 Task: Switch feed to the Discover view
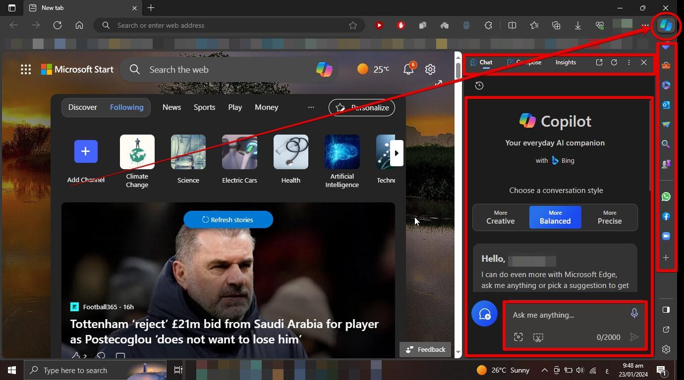pos(83,107)
